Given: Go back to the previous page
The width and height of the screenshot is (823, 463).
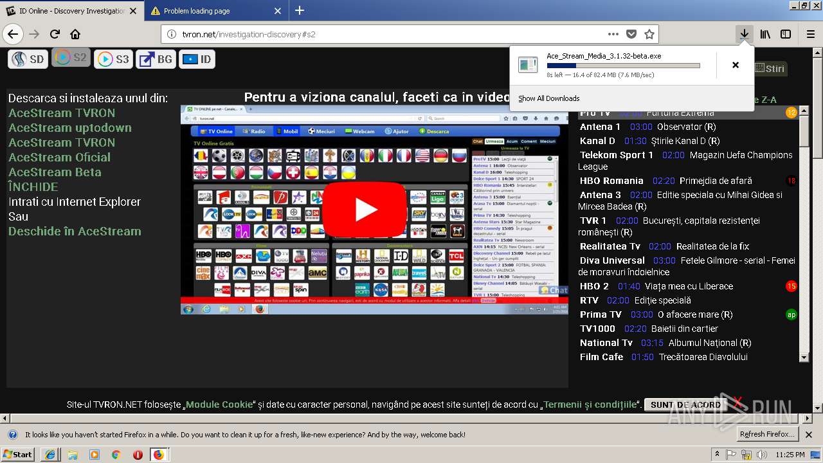Looking at the screenshot, I should pyautogui.click(x=13, y=34).
